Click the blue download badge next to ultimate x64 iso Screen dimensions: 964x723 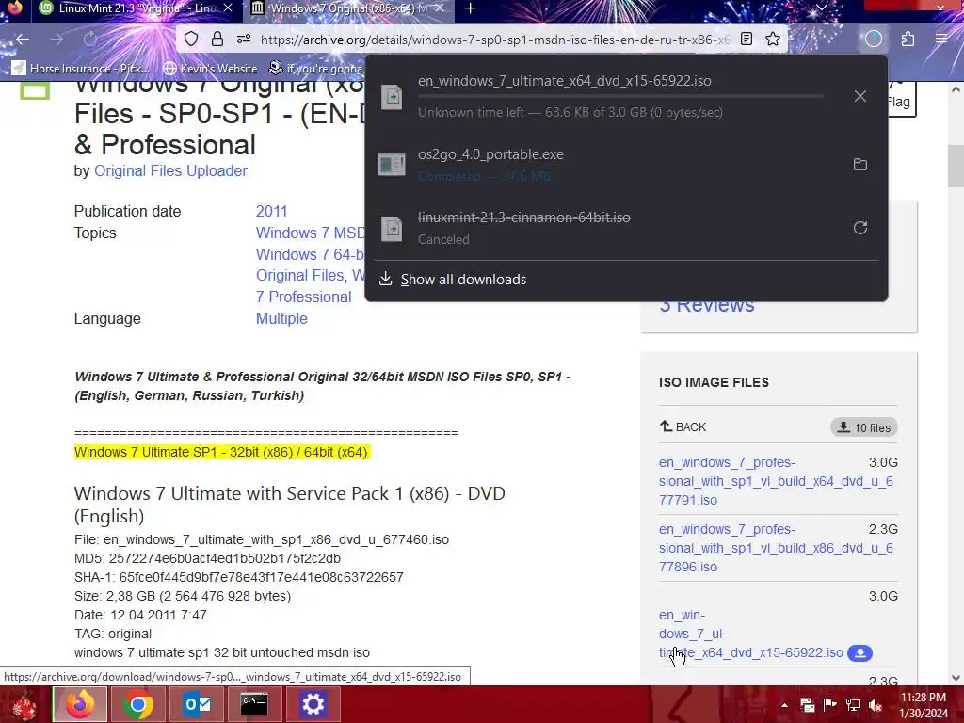click(860, 653)
